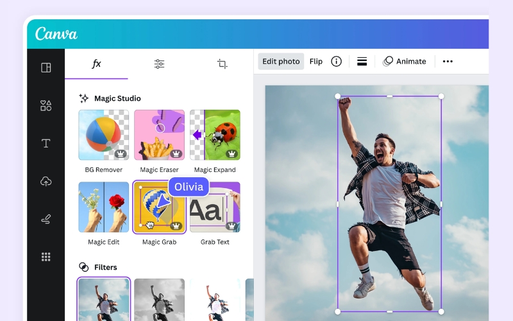Switch to the Crop tab
Screen dimensions: 513x321
(x=222, y=64)
